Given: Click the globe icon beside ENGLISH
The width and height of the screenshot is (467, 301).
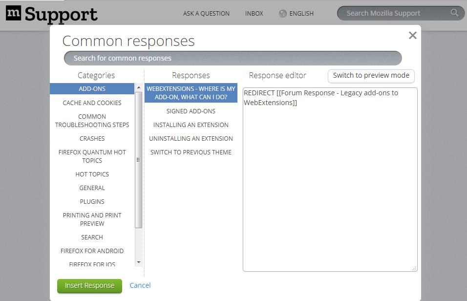Looking at the screenshot, I should coord(282,13).
